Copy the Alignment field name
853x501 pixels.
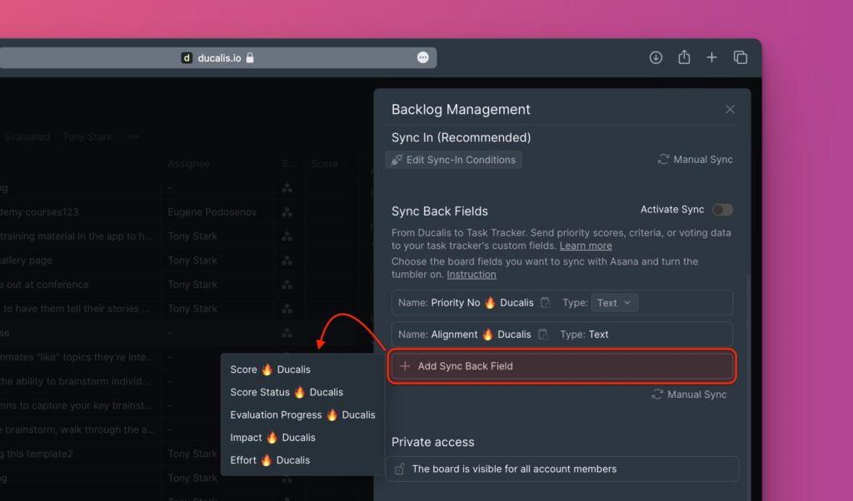[543, 335]
